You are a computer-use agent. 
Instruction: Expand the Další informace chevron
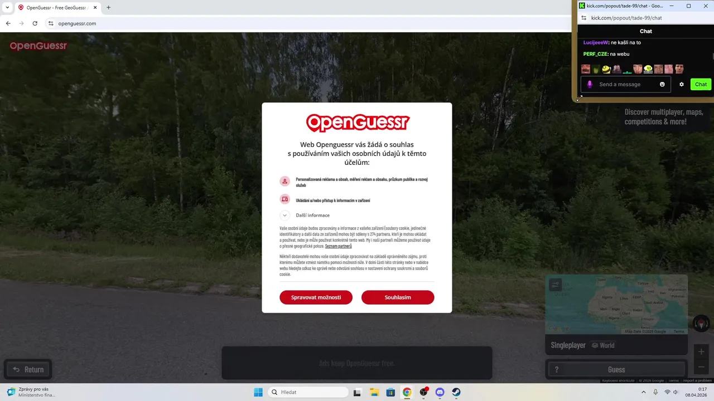coord(284,215)
